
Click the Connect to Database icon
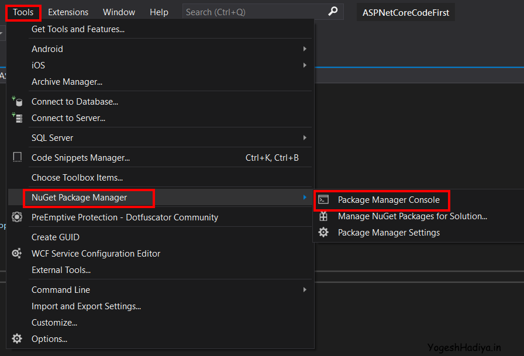pos(18,101)
